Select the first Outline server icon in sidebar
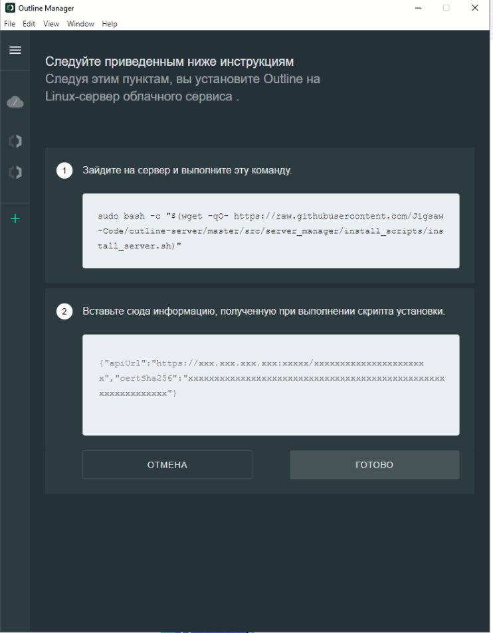493x633 pixels. coord(15,141)
